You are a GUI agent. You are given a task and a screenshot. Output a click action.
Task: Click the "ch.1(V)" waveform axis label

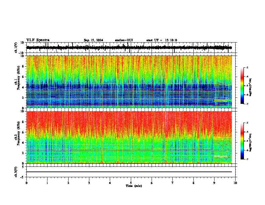pyautogui.click(x=16, y=48)
